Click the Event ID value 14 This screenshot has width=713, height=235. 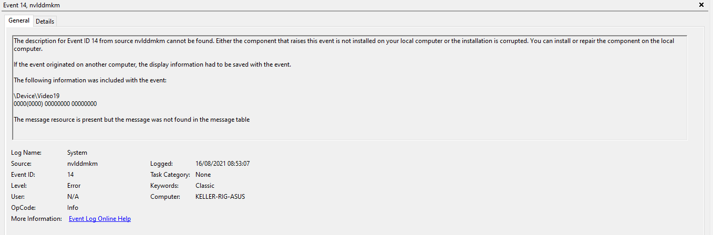coord(70,175)
